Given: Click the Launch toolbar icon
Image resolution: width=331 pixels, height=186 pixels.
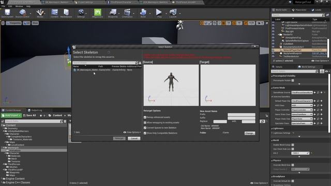Looking at the screenshot, I should (x=173, y=13).
